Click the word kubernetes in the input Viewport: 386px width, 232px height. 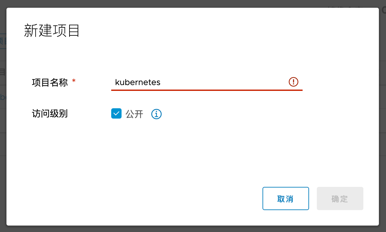point(138,82)
